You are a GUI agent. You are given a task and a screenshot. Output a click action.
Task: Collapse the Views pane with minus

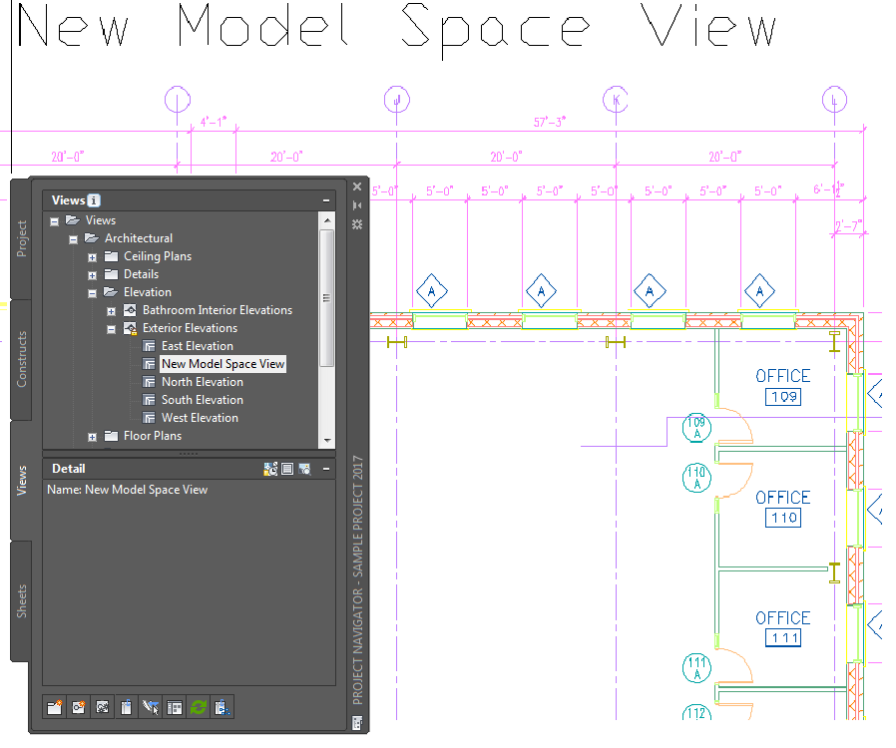point(326,200)
